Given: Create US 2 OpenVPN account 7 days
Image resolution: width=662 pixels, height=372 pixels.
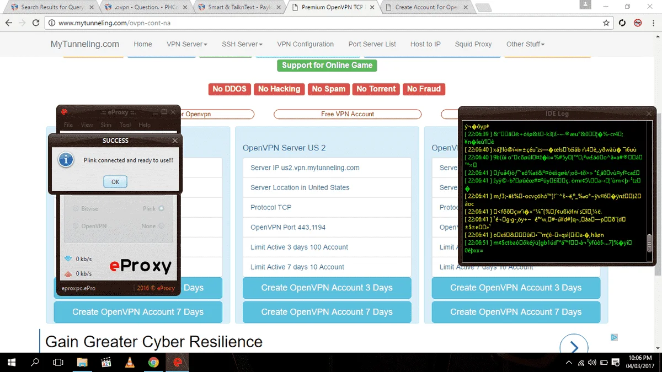Looking at the screenshot, I should click(327, 312).
